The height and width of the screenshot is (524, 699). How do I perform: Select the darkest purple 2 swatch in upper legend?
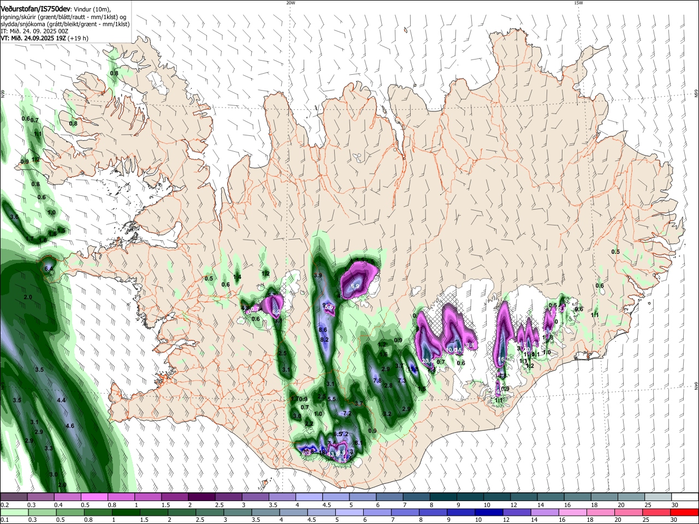[202, 497]
